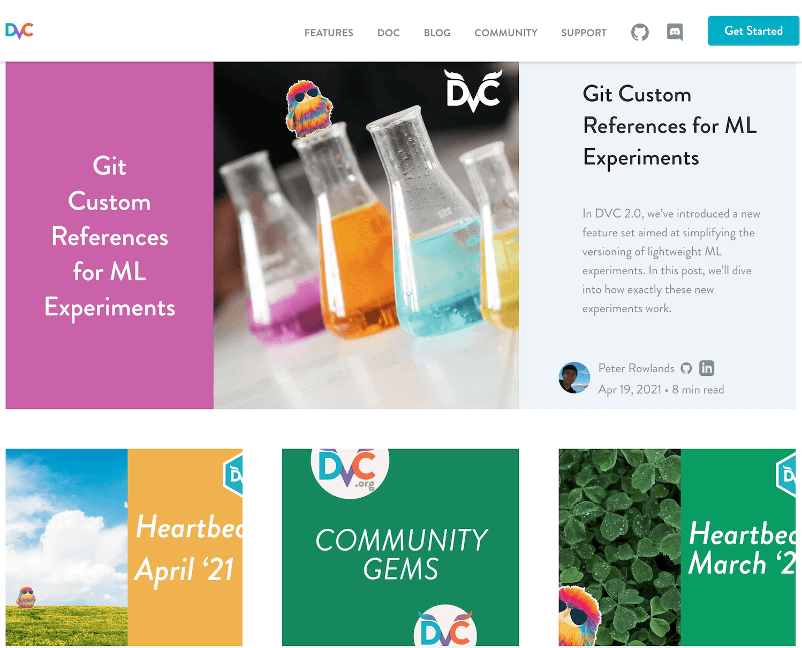This screenshot has width=802, height=648.
Task: Open the Git Custom References article title
Action: click(x=670, y=126)
